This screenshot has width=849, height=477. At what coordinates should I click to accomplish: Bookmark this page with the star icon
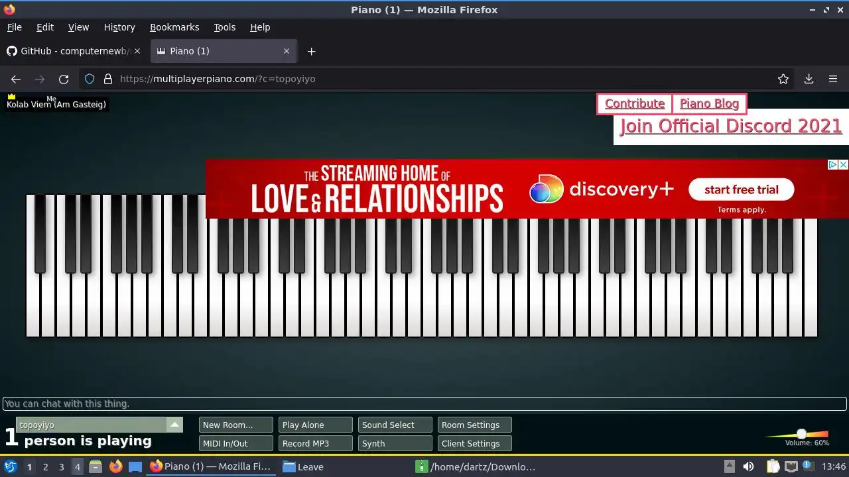click(x=783, y=79)
